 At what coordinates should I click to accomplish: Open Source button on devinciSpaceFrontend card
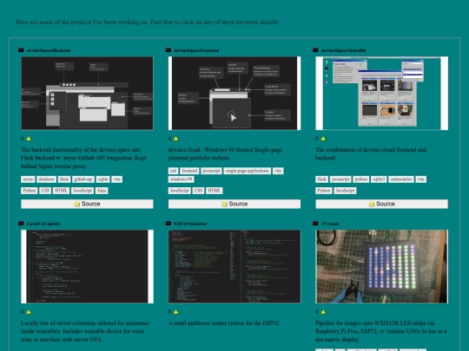pyautogui.click(x=234, y=204)
